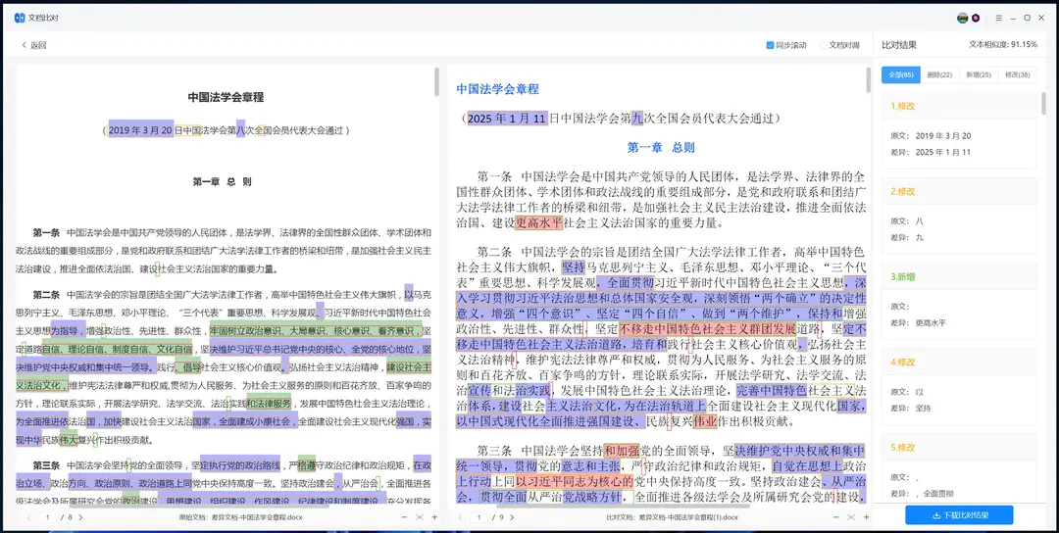
Task: Fit the compared document to window
Action: coord(851,517)
